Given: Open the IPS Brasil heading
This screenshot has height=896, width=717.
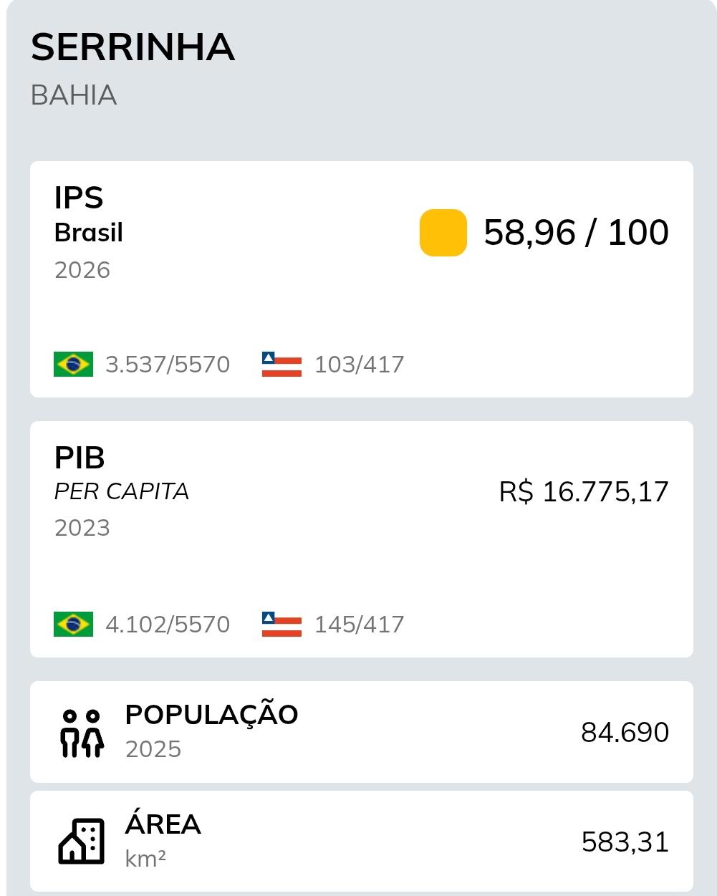Looking at the screenshot, I should point(88,214).
